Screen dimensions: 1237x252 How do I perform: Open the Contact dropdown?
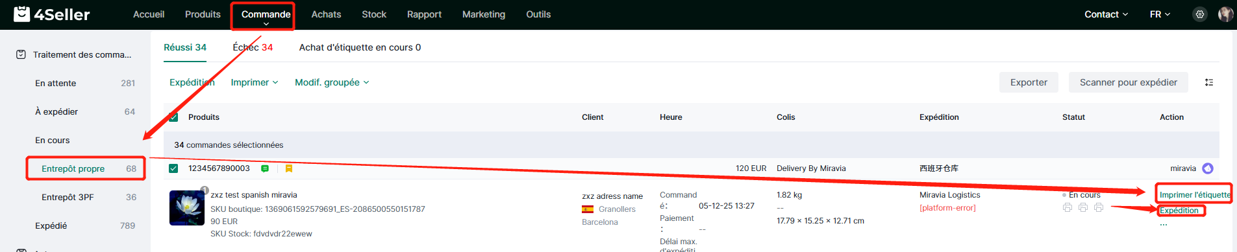pyautogui.click(x=1106, y=14)
